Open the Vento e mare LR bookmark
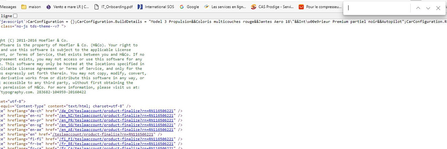Viewport: 447px width, 149px height. [x=68, y=7]
